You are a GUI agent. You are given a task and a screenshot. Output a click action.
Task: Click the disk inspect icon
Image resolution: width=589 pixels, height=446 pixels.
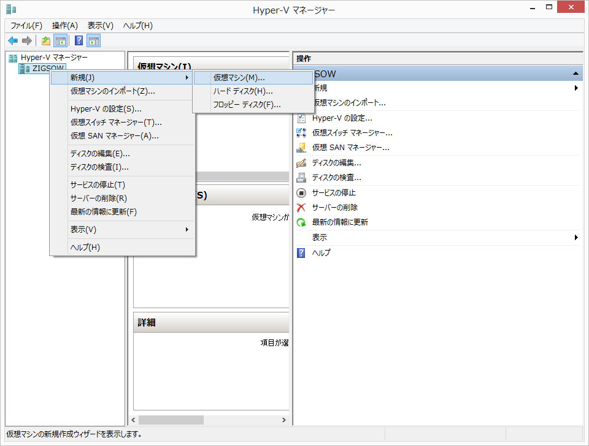point(301,178)
